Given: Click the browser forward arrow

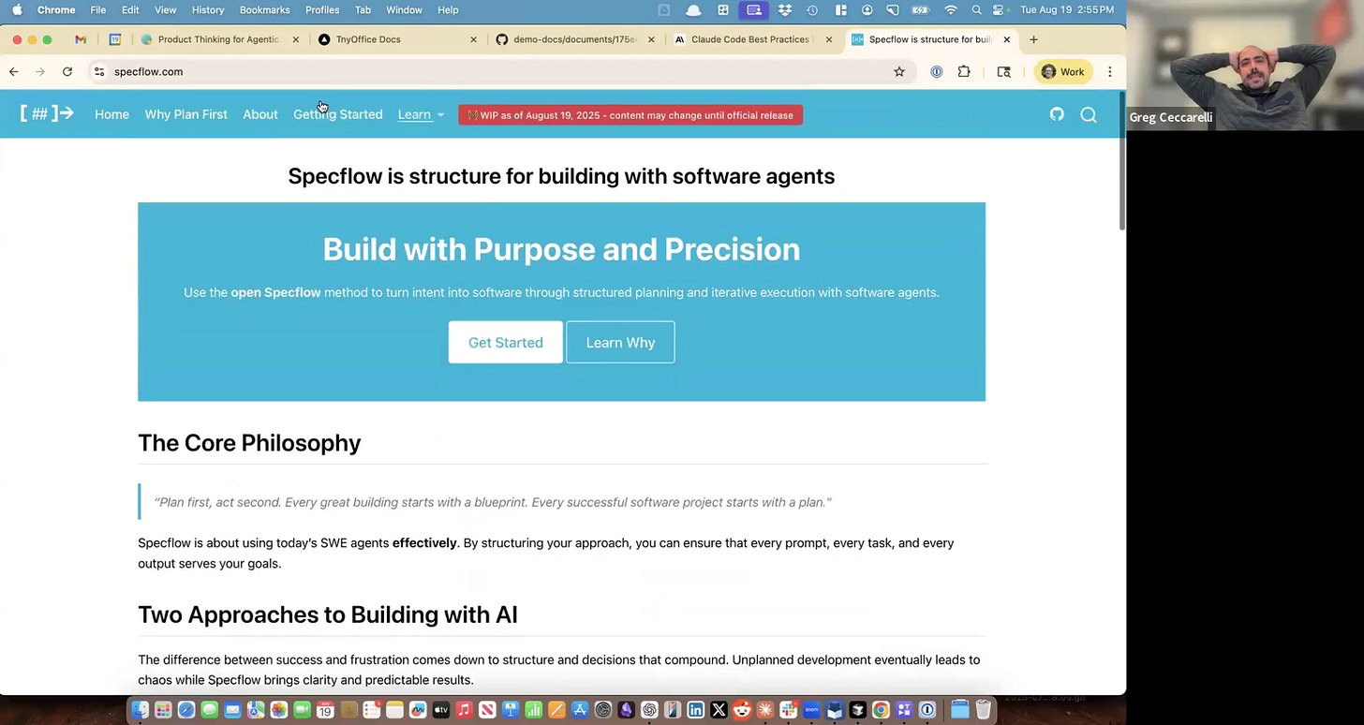Looking at the screenshot, I should point(39,71).
